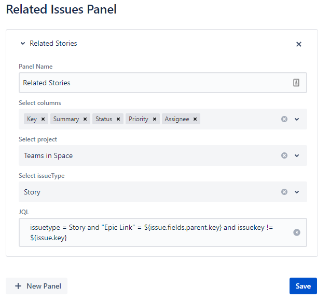The image size is (330, 300).
Task: Click the icon inside Panel Name field
Action: (296, 83)
